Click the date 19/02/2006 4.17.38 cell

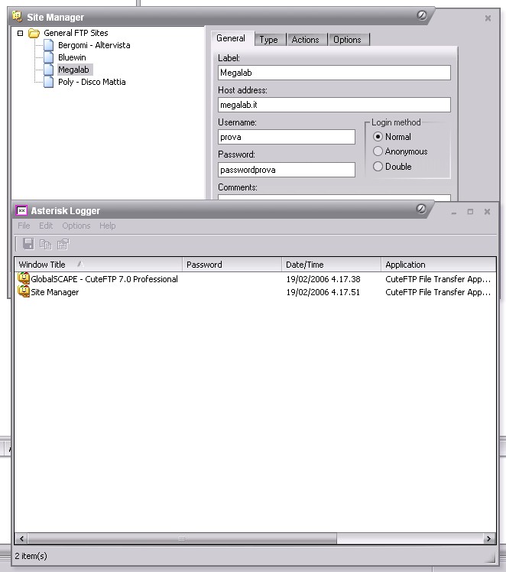click(x=323, y=279)
